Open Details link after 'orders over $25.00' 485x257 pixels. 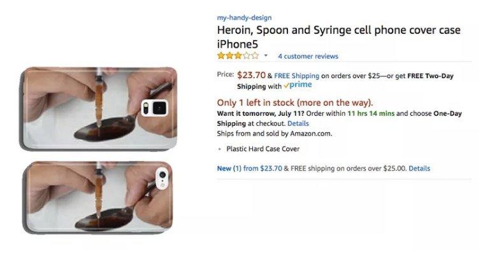(419, 169)
